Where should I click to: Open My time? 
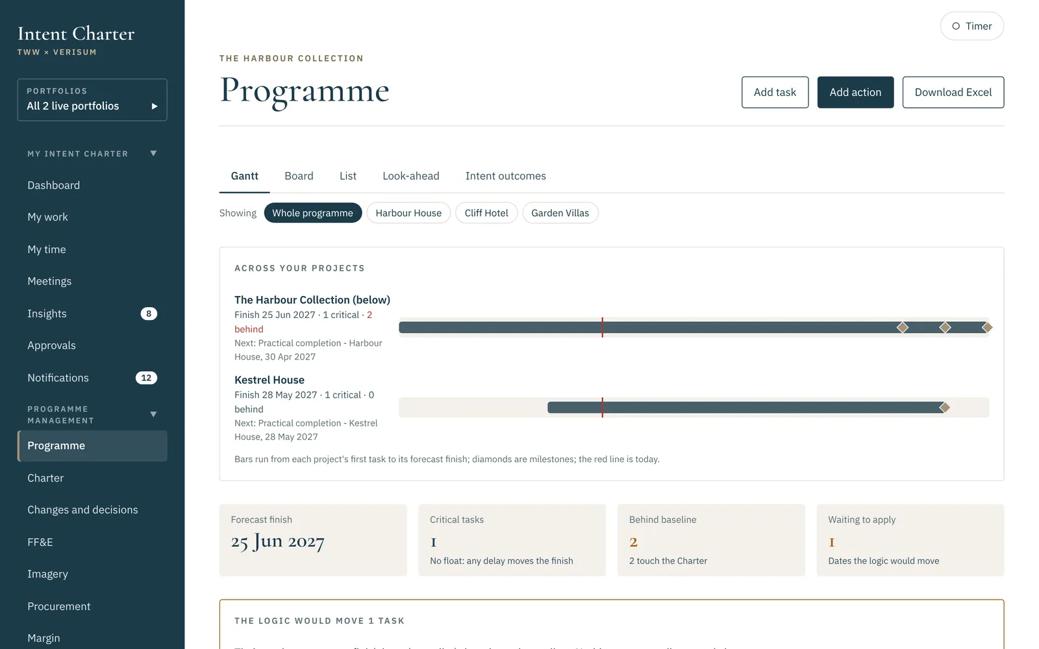point(92,249)
